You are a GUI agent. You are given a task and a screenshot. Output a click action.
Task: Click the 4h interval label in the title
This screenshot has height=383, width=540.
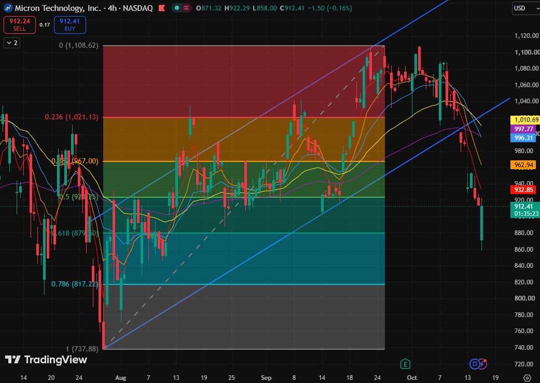pyautogui.click(x=112, y=8)
